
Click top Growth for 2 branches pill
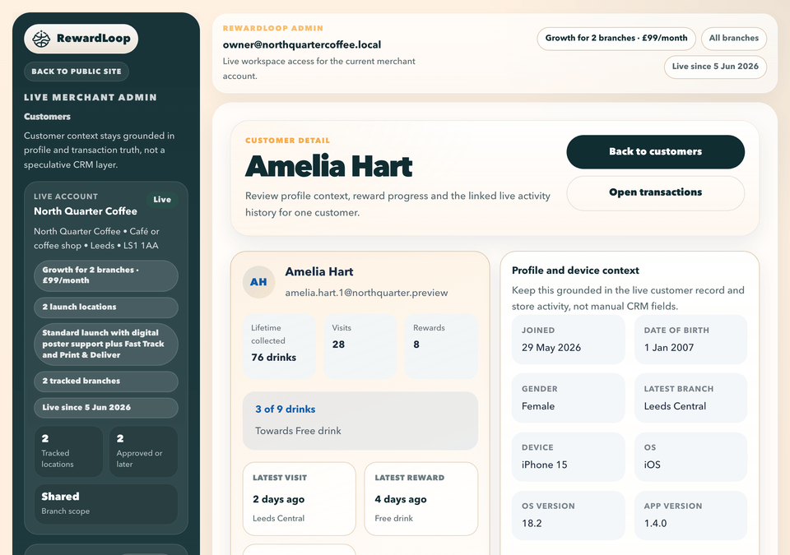point(616,39)
